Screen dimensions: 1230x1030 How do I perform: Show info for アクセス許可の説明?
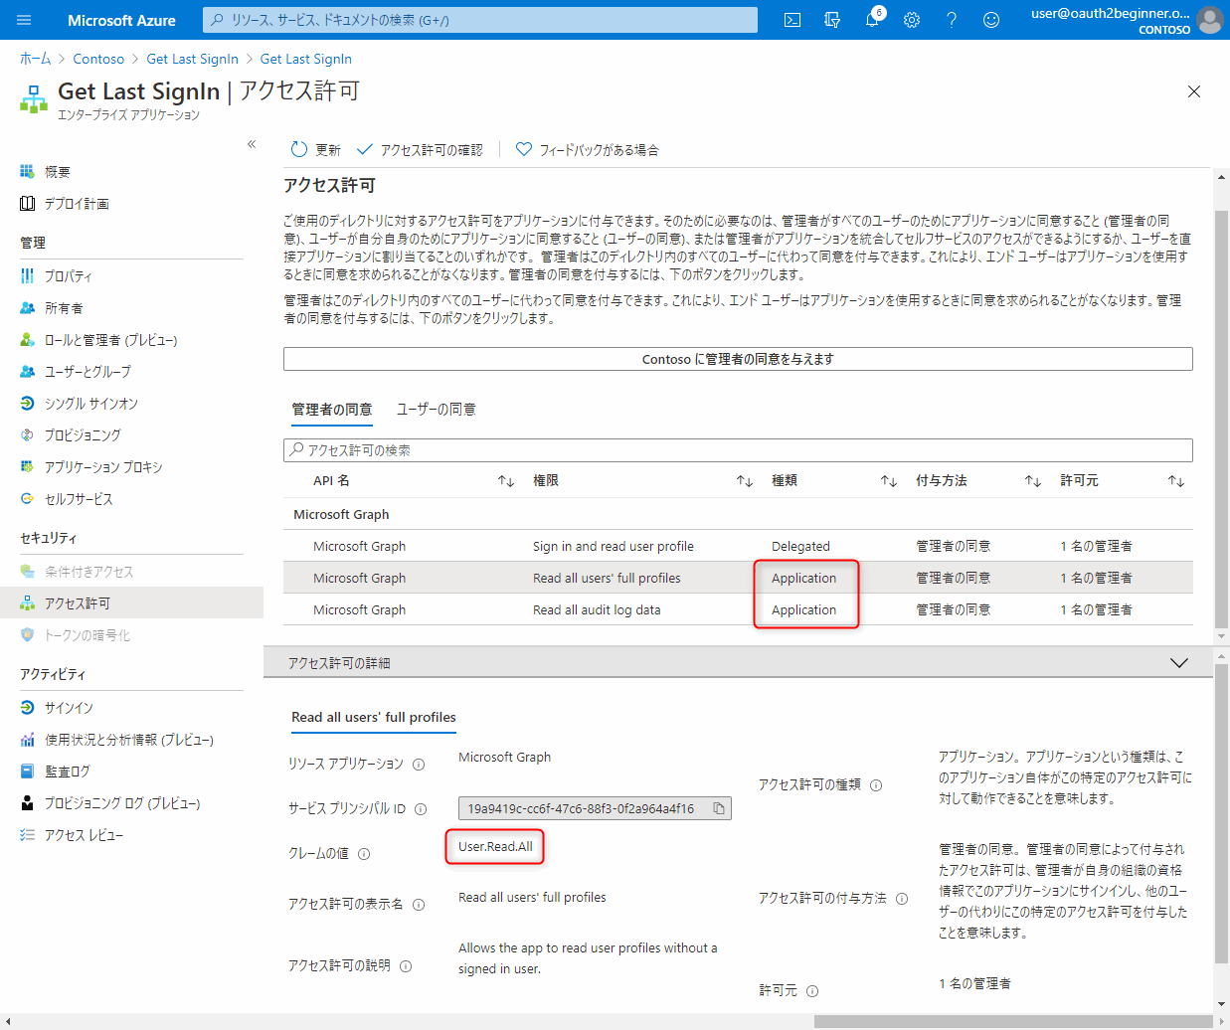point(406,966)
